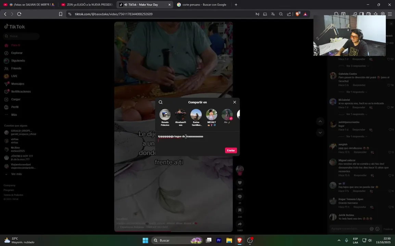Save video with bookmark icon beside video
Screen dimensions: 395x246
click(240, 210)
